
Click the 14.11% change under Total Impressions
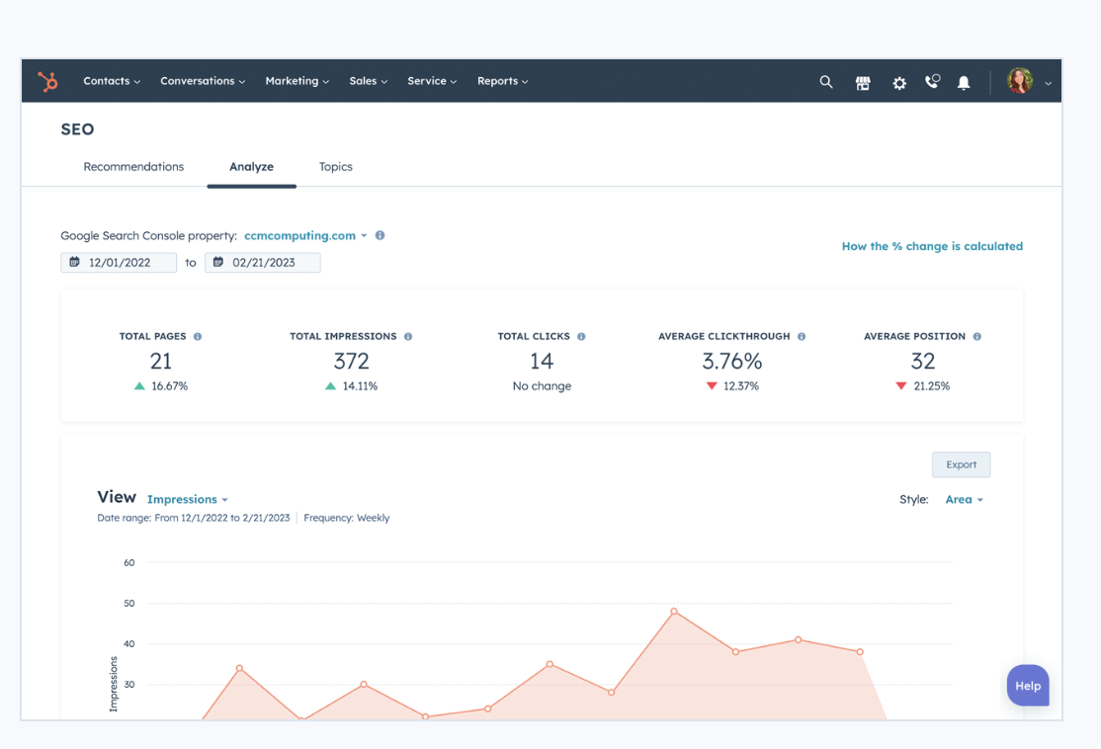click(x=351, y=386)
